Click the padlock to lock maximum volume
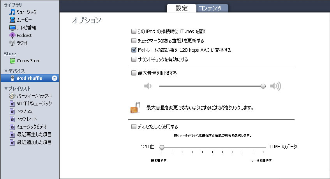 pos(135,108)
